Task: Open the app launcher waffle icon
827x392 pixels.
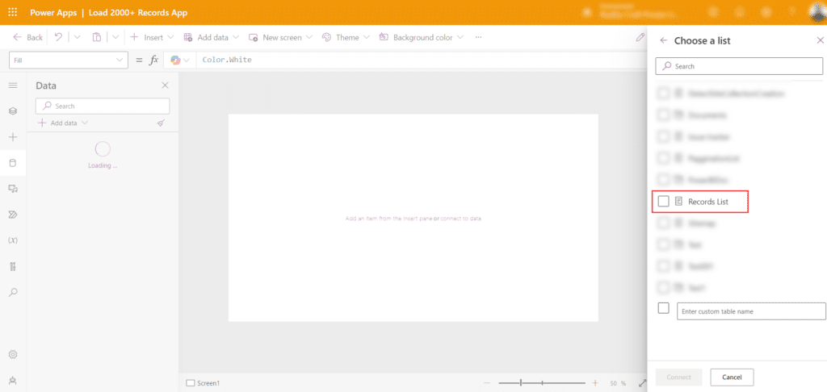Action: [x=12, y=12]
